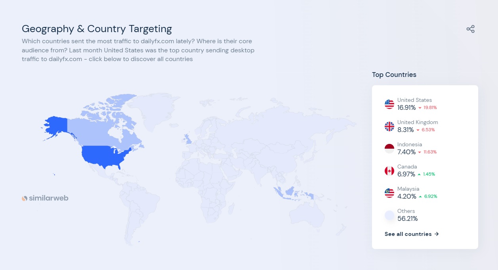Select the Malaysia flag icon
The width and height of the screenshot is (498, 270).
pos(389,193)
